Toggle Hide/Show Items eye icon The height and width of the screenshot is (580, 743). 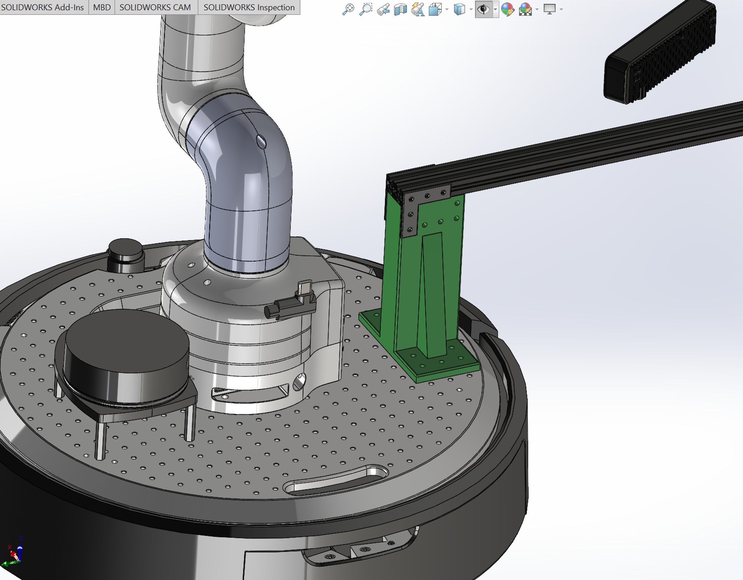tap(484, 9)
